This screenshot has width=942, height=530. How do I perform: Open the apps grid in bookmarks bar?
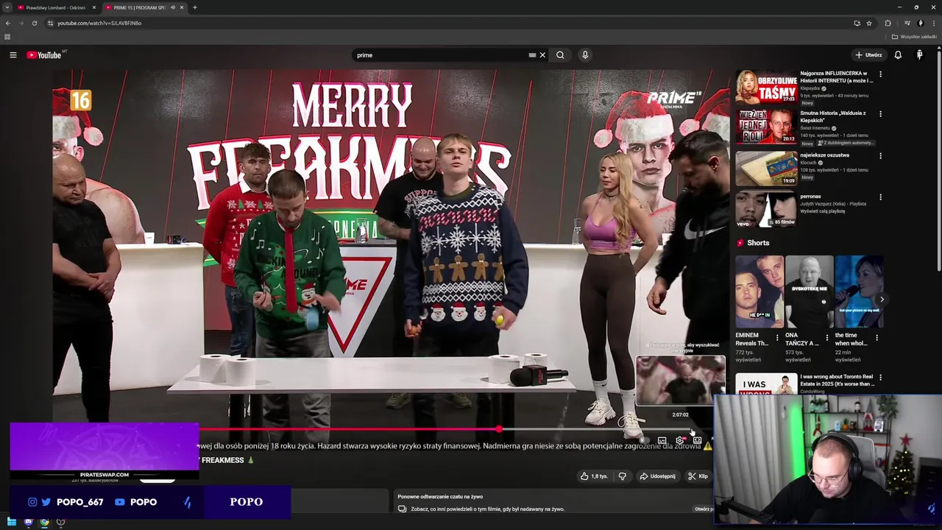[x=7, y=37]
